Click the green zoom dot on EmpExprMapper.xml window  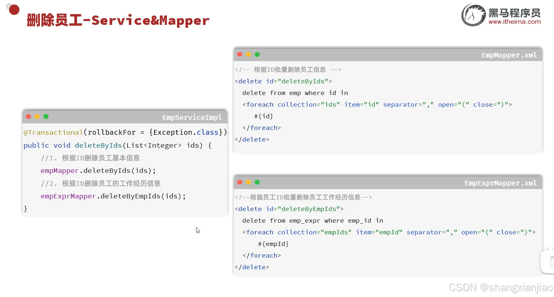pos(258,182)
